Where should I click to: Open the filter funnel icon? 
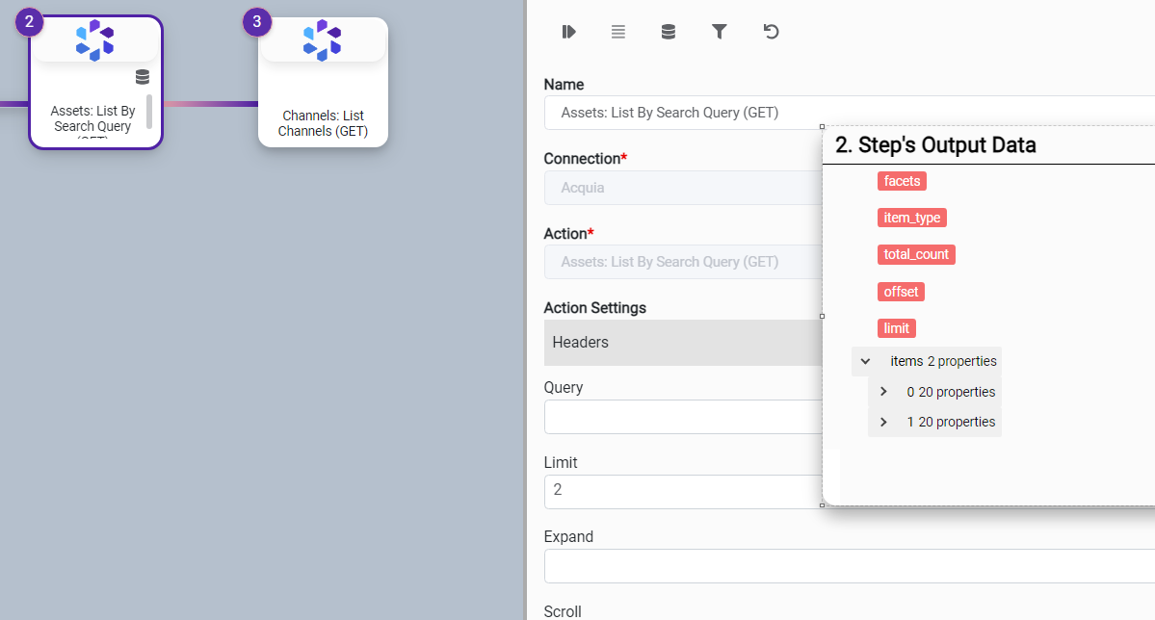click(719, 32)
